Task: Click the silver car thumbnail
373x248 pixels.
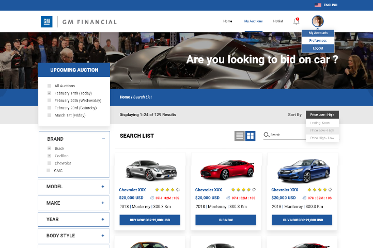Action: tap(151, 170)
